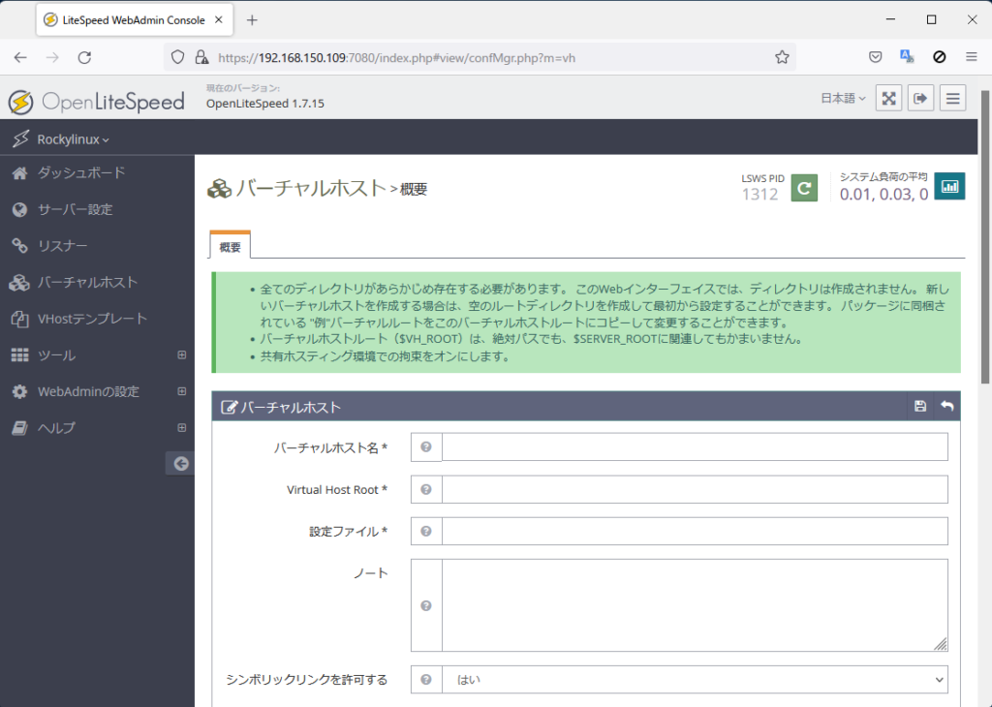Viewport: 992px width, 707px height.
Task: Click the 設定ファイル input field
Action: [x=694, y=532]
